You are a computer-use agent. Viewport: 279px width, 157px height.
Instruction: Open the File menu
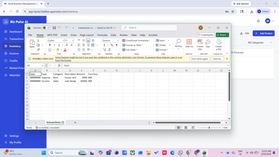click(30, 35)
